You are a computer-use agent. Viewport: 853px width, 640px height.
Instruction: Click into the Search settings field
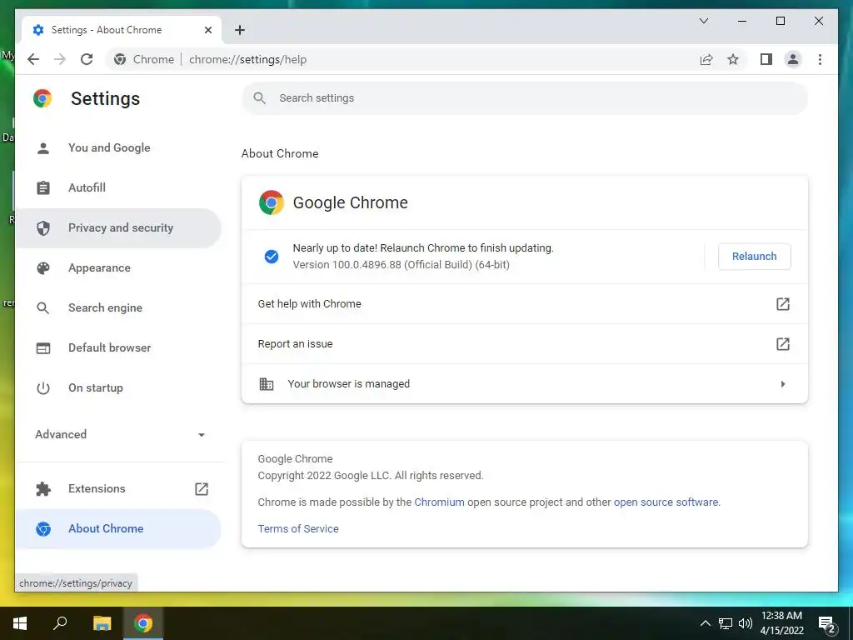point(525,98)
